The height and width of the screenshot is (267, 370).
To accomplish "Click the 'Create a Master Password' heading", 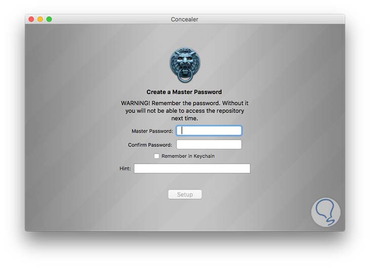I will click(x=184, y=92).
